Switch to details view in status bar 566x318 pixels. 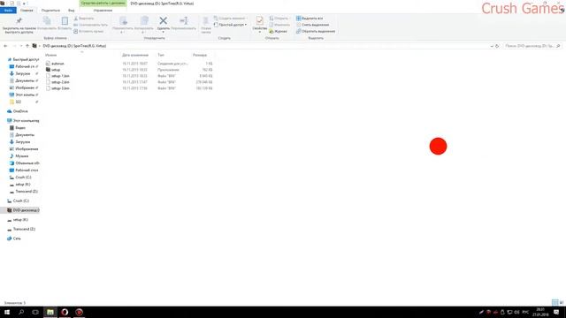pos(555,302)
